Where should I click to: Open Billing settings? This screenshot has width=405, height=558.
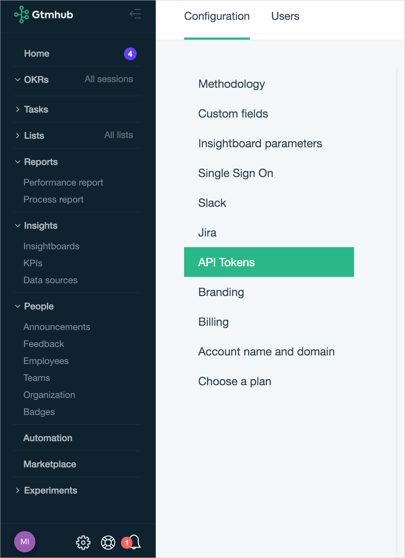click(213, 322)
